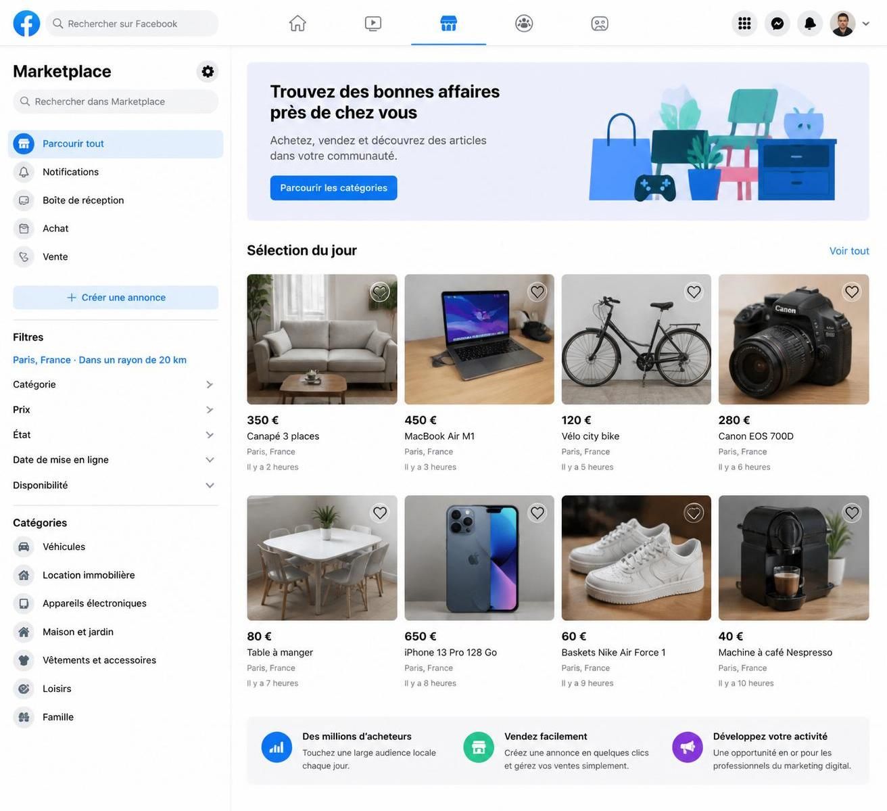
Task: Click Créer une annonce button
Action: click(116, 298)
